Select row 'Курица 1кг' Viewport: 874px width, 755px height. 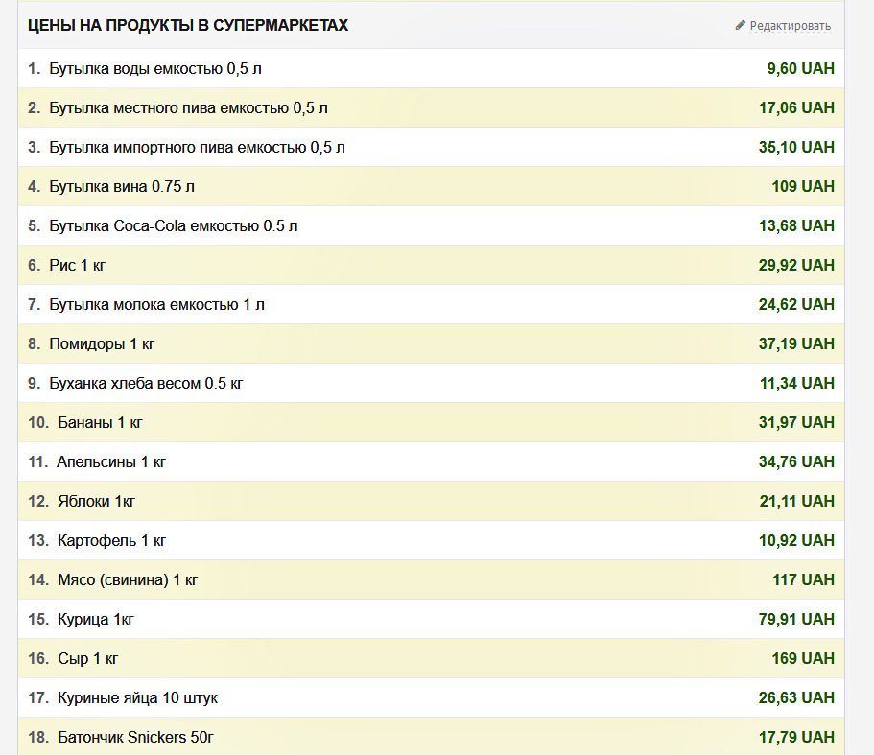point(431,619)
